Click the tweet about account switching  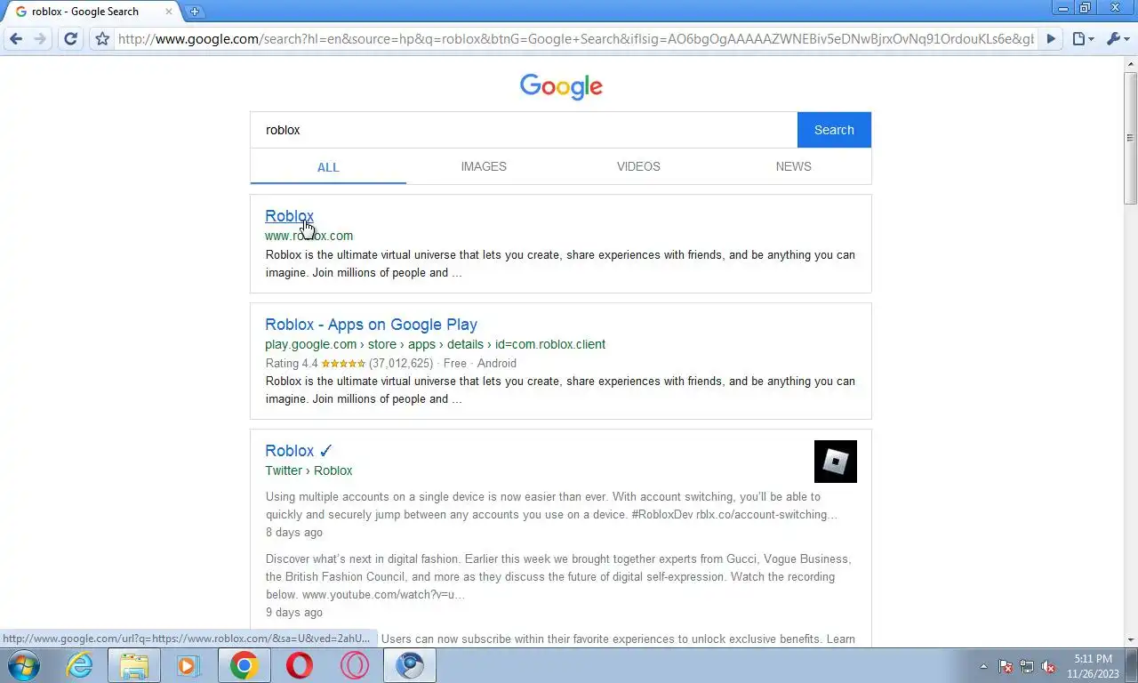pos(551,505)
